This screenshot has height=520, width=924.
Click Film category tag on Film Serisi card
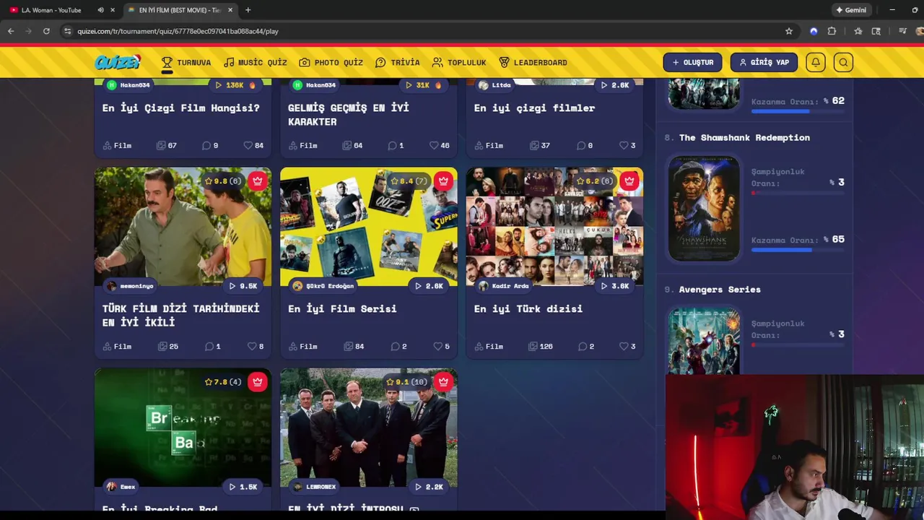click(x=302, y=346)
